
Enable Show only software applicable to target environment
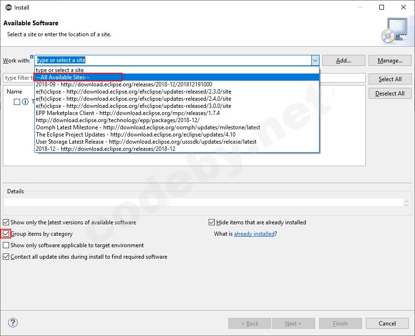[6, 245]
